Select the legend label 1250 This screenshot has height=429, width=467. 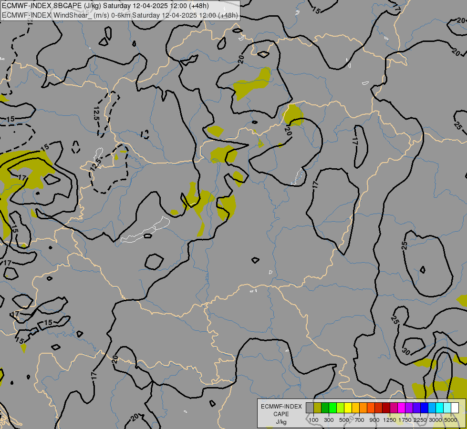click(x=390, y=420)
